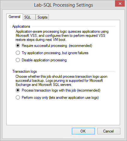
Task: Close the Lab-SQL Processing Settings dialog
Action: click(120, 3)
